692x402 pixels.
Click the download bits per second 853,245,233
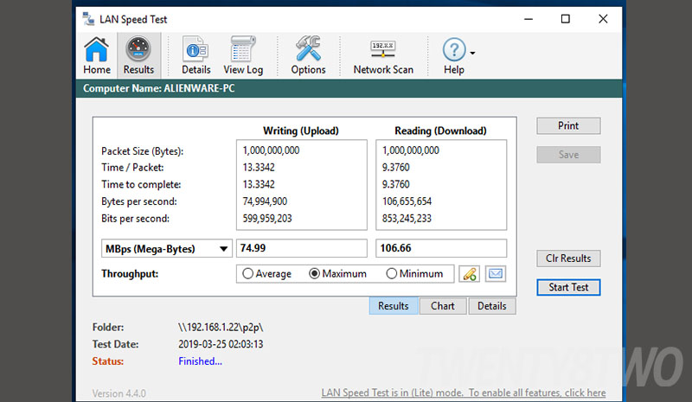click(x=407, y=219)
